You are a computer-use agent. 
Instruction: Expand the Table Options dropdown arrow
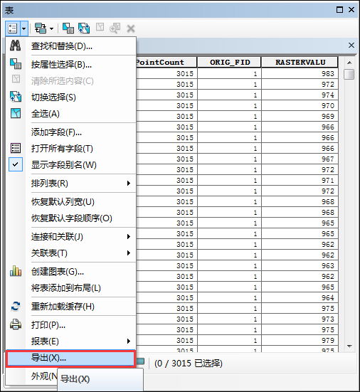pos(23,28)
